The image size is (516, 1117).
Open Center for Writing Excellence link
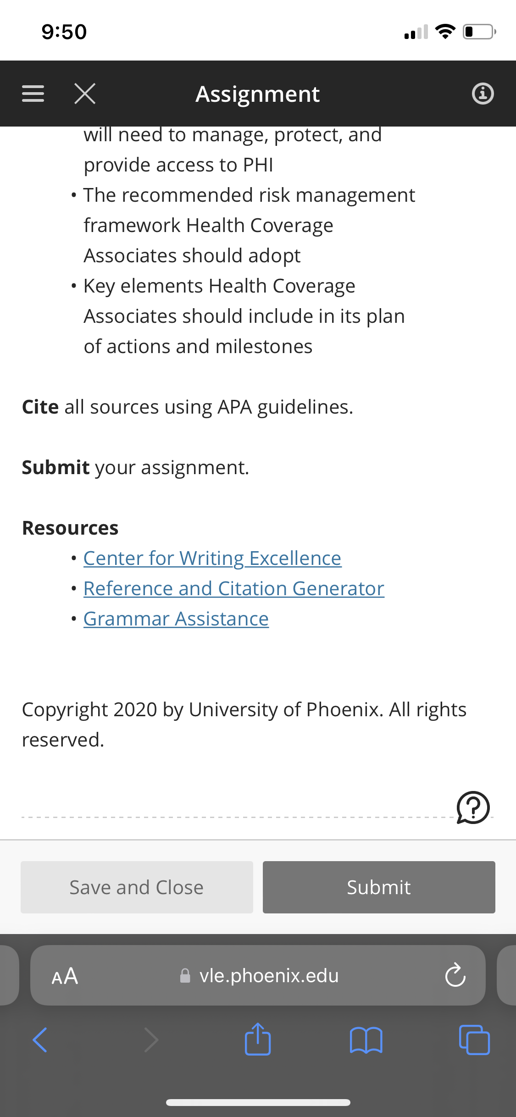click(212, 558)
